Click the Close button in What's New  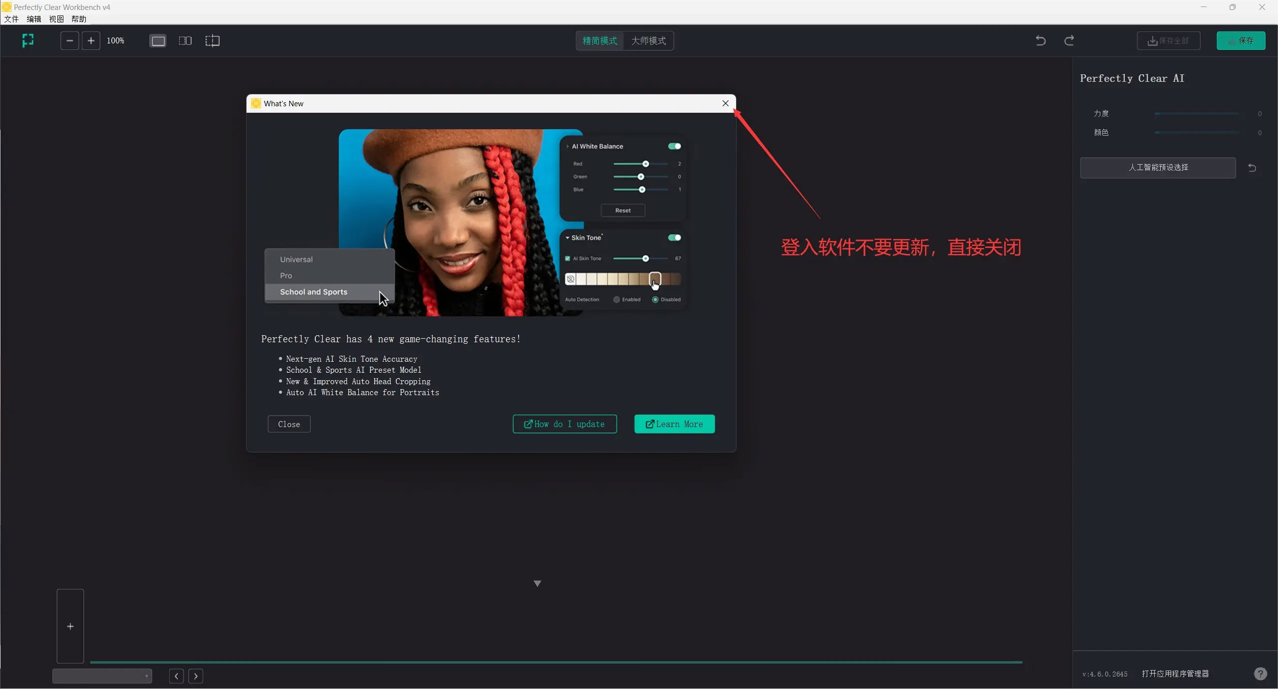(289, 424)
